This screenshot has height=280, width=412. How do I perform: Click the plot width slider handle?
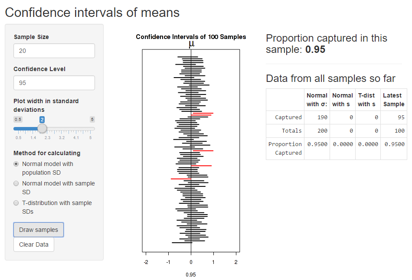(43, 128)
